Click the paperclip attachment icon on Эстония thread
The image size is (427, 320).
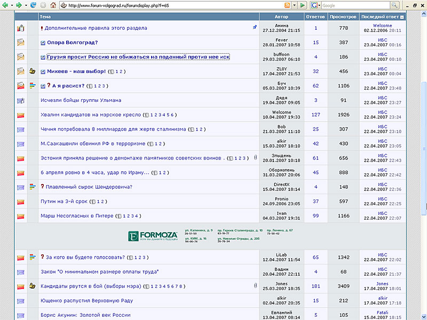click(256, 158)
